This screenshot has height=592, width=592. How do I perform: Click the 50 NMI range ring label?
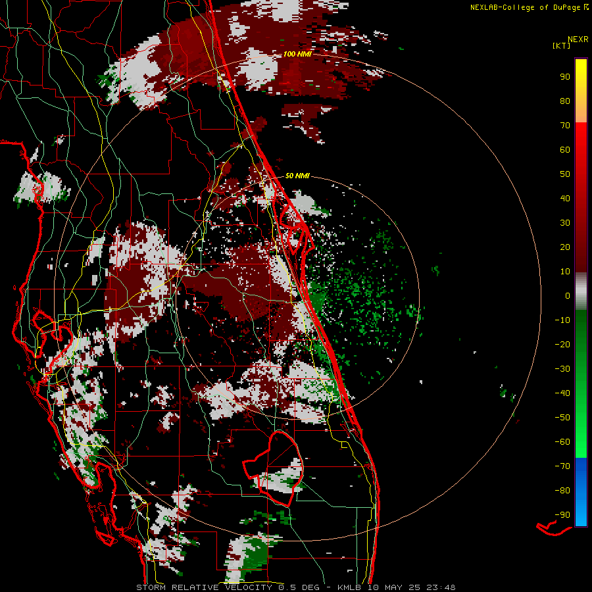[297, 176]
